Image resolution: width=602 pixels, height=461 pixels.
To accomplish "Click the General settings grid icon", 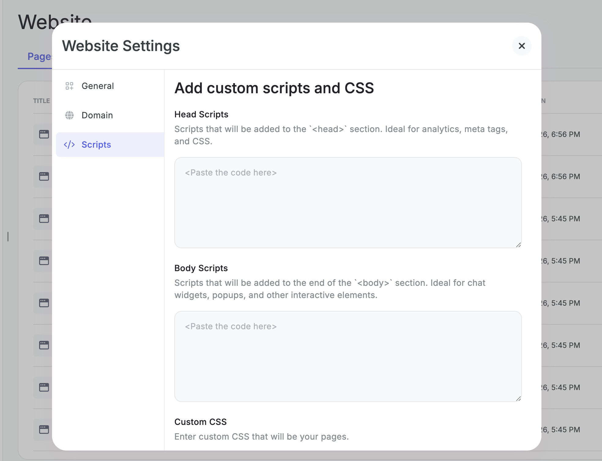I will (69, 86).
